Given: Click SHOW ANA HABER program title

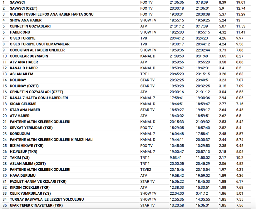Looking at the screenshot, I should (x=26, y=20).
